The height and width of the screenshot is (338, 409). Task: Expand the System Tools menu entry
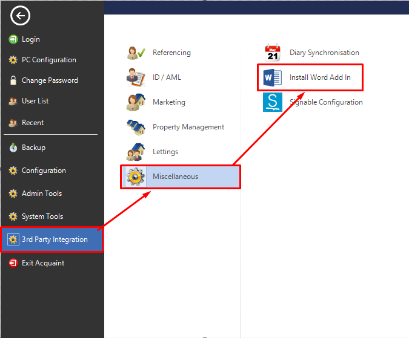tap(42, 216)
